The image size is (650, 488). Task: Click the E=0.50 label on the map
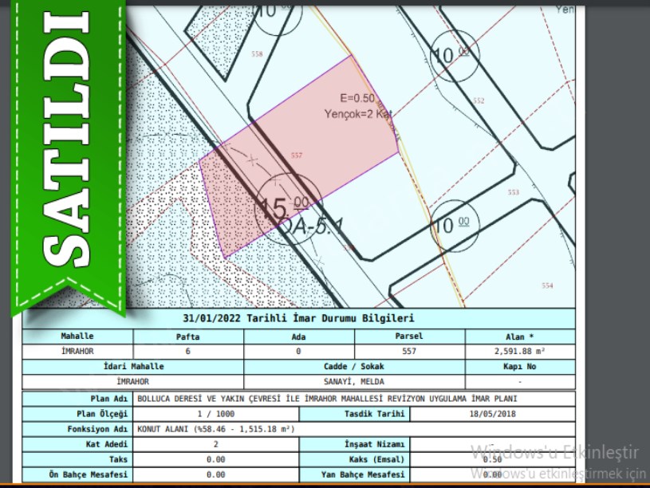(x=357, y=99)
